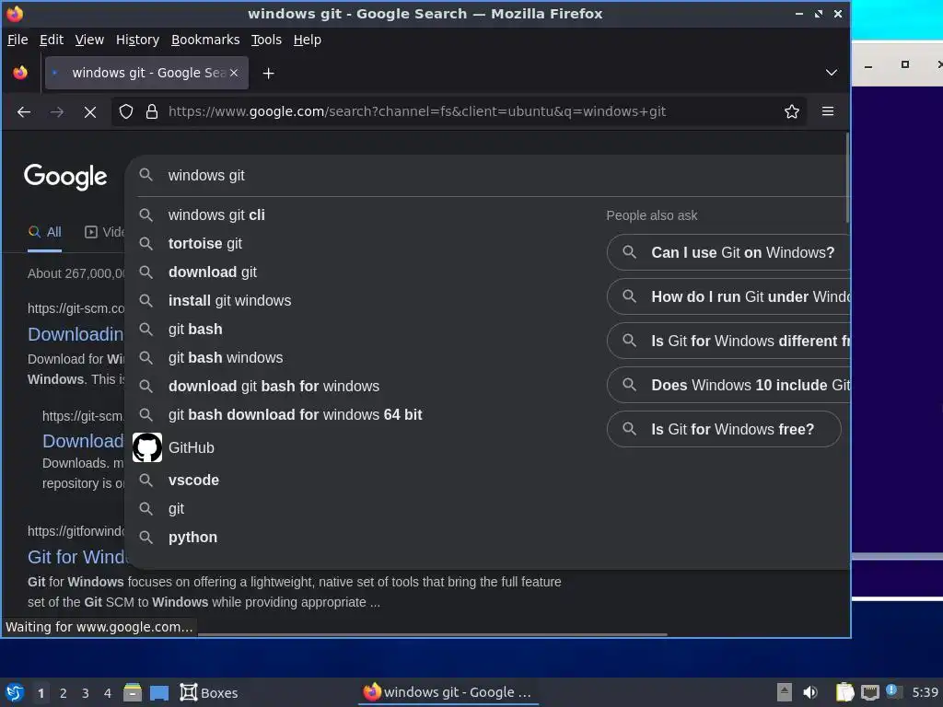Click 'Is Git for Windows free?' chip

point(724,429)
